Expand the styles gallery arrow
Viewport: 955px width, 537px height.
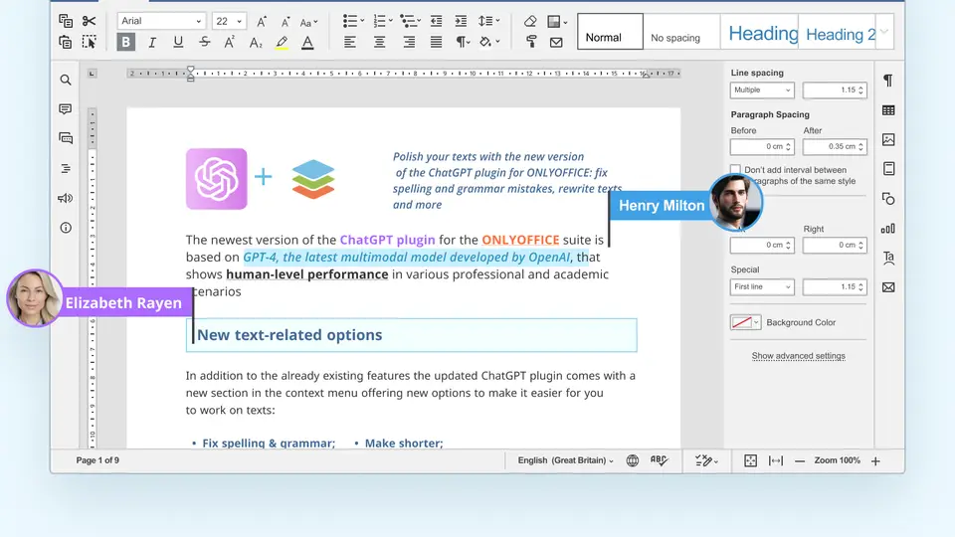pos(885,31)
